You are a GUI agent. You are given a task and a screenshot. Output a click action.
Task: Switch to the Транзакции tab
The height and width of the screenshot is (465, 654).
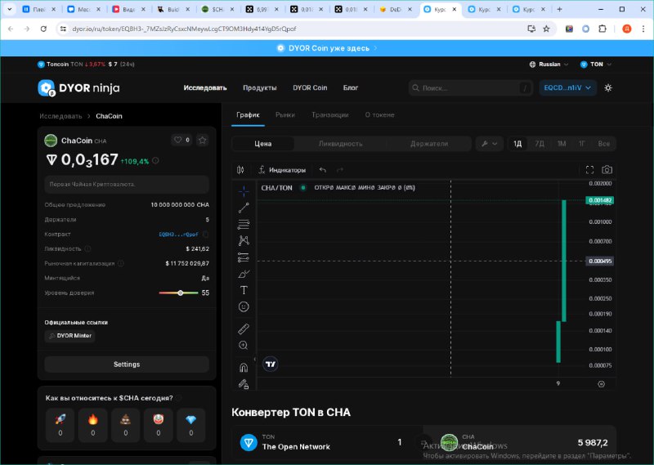tap(330, 114)
